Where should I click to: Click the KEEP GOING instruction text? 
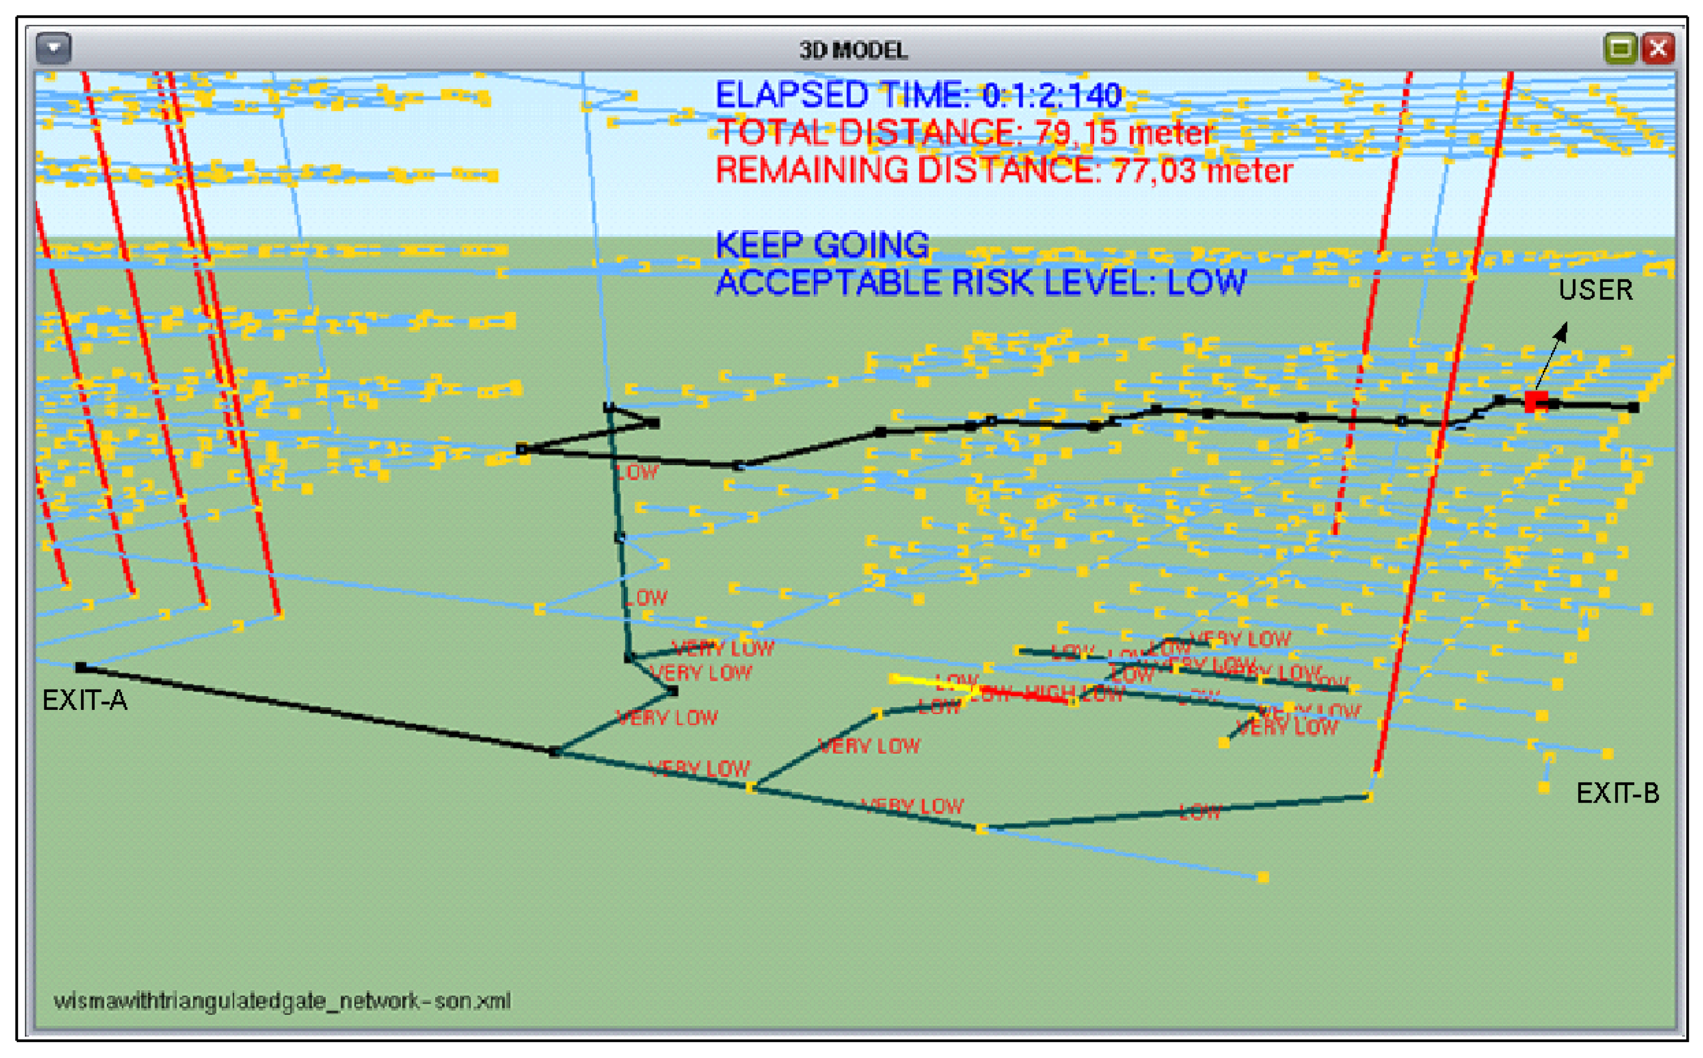click(x=822, y=245)
